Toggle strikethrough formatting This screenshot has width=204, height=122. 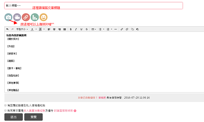point(87,29)
